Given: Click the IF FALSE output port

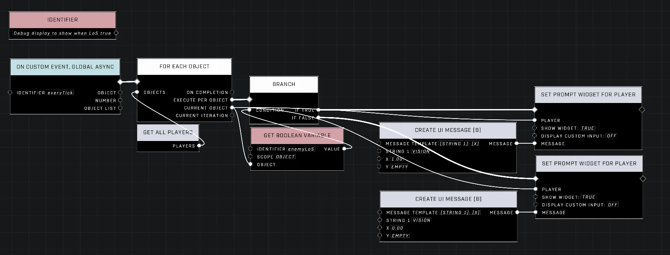Looking at the screenshot, I should pos(318,118).
